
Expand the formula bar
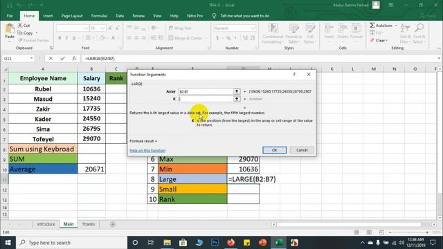tap(439, 58)
